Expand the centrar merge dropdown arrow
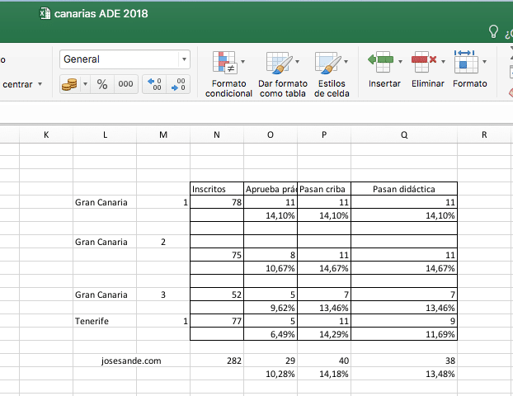 (40, 84)
